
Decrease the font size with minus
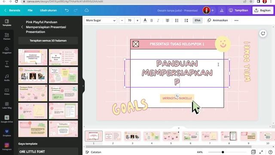[x=122, y=20]
